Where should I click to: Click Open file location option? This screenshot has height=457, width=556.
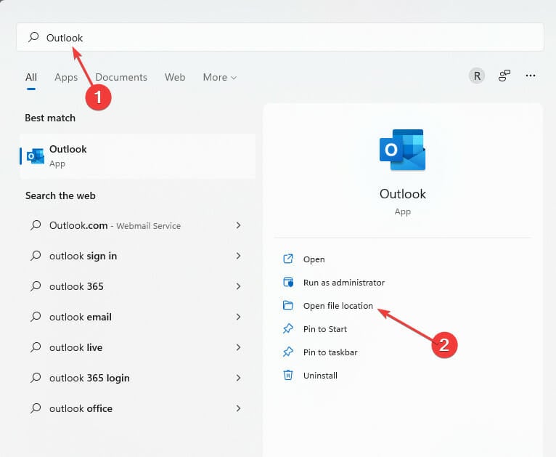[x=338, y=306]
